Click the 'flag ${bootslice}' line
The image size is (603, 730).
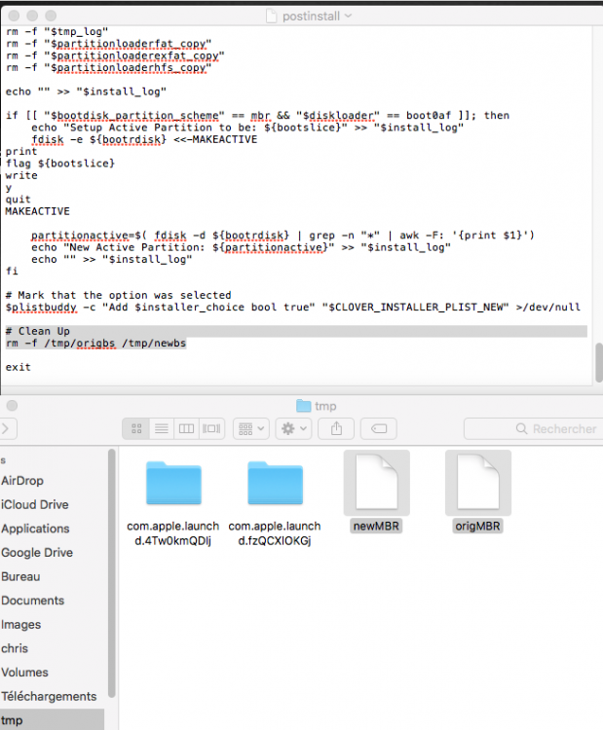(x=60, y=164)
